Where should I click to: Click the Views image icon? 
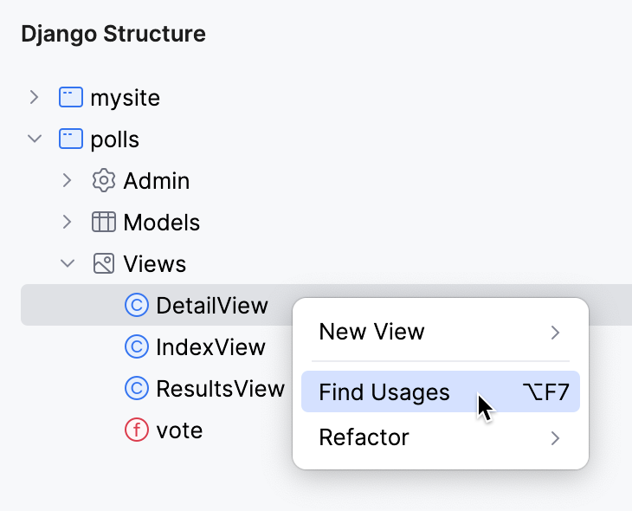pos(103,263)
